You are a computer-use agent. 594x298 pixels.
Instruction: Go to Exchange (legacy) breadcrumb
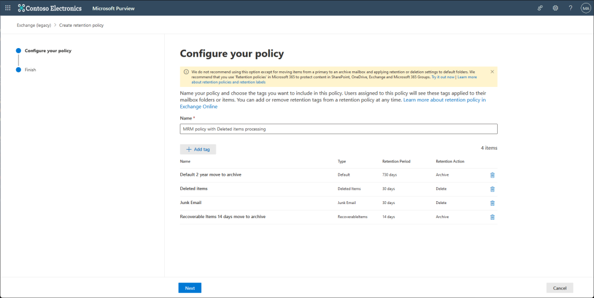click(34, 26)
